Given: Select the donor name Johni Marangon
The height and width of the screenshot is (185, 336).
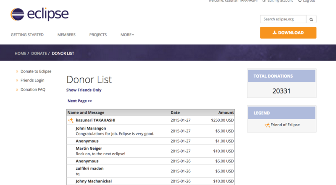Looking at the screenshot, I should pos(91,128).
